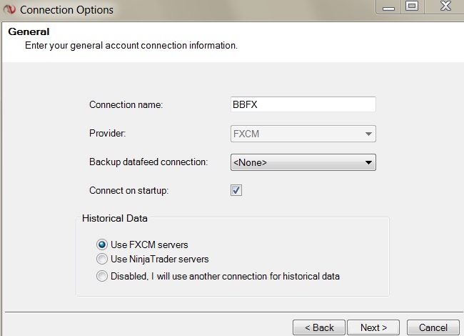Viewport: 464px width, 336px height.
Task: Select Disabled, use another connection option
Action: [x=102, y=276]
